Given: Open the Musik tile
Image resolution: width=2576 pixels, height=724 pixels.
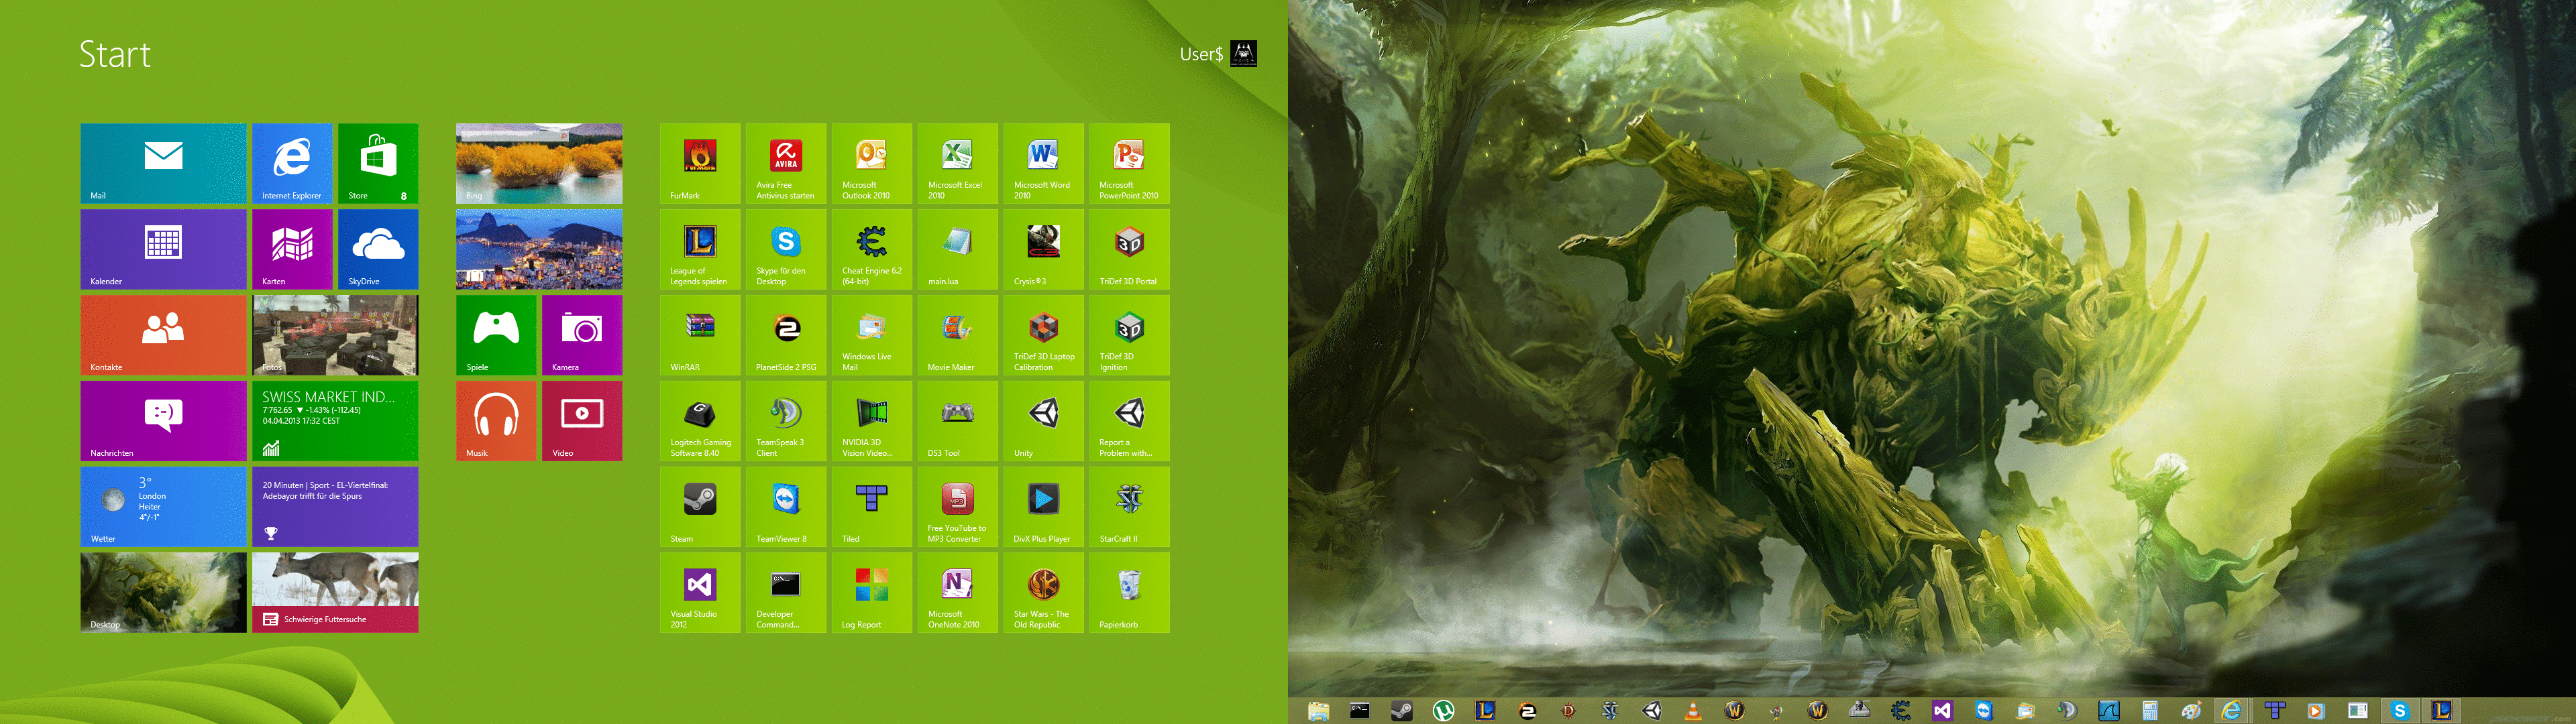Looking at the screenshot, I should 496,421.
